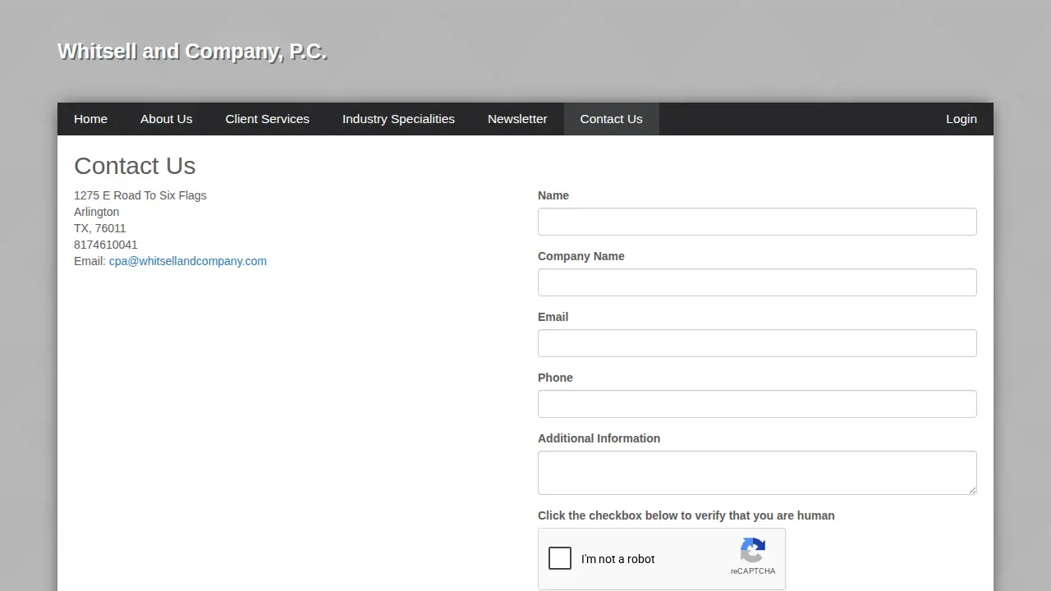Select the Email text box
Viewport: 1051px width, 591px height.
[x=757, y=343]
